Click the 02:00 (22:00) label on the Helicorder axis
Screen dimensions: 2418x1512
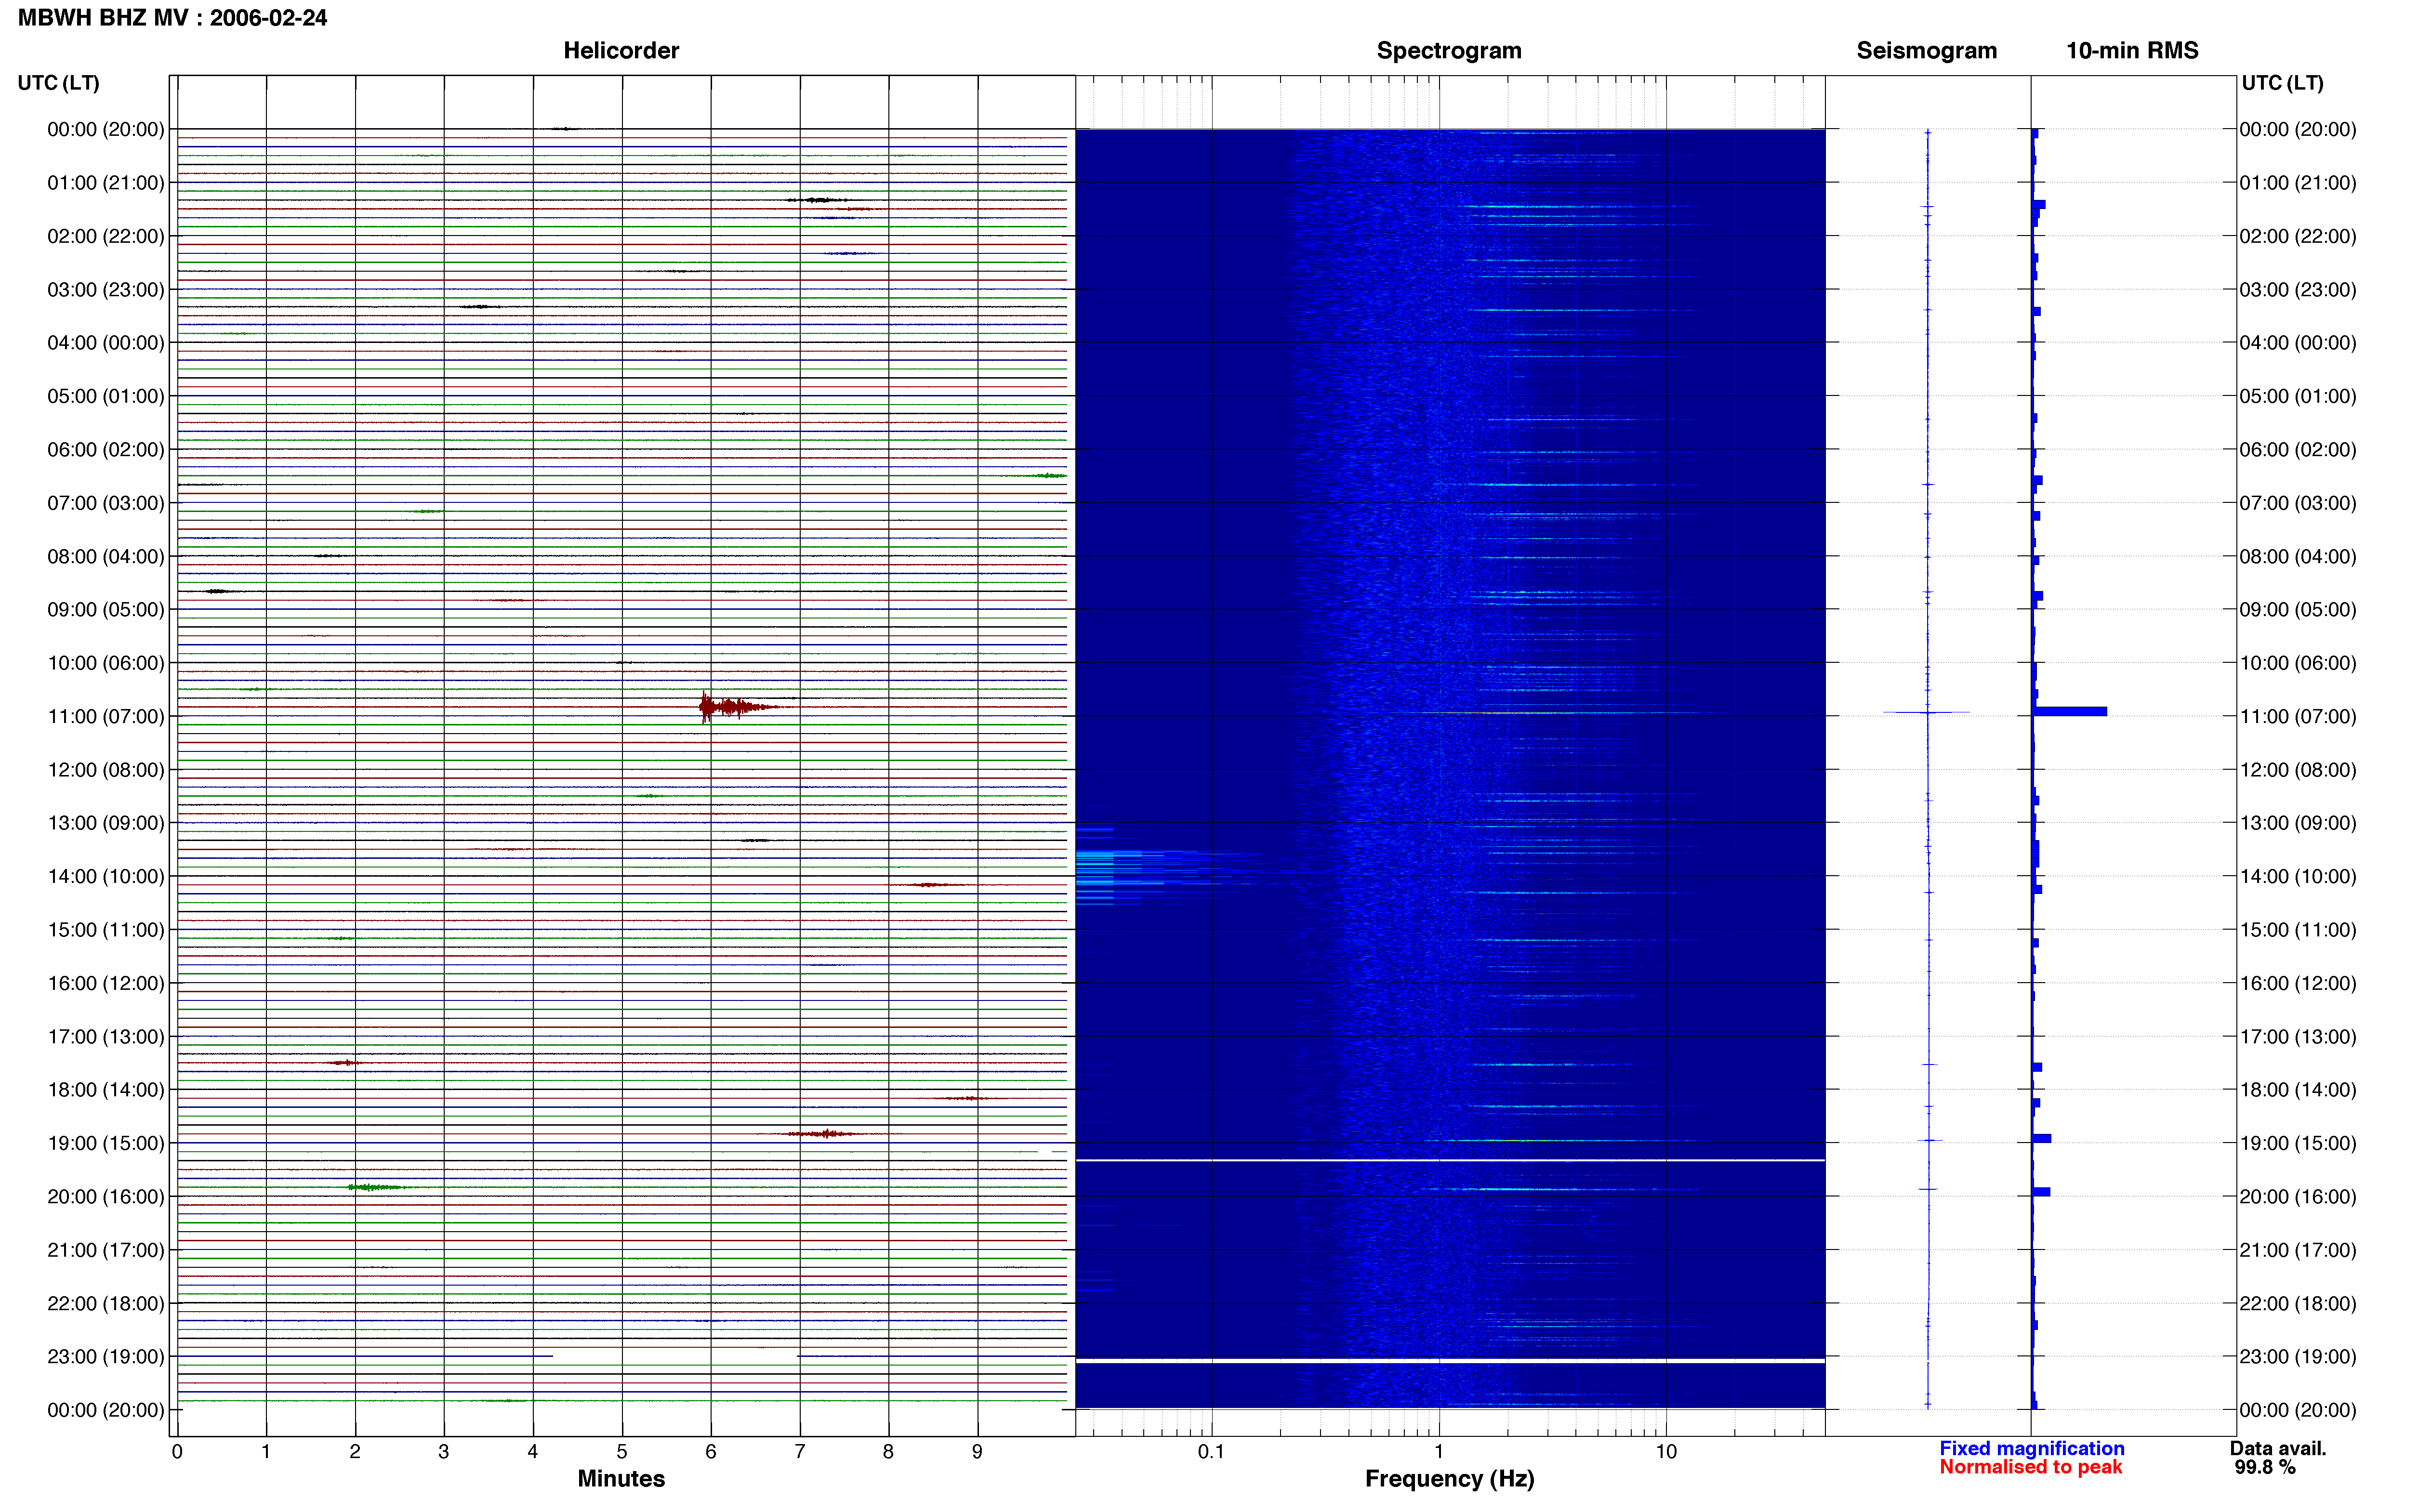click(x=106, y=236)
